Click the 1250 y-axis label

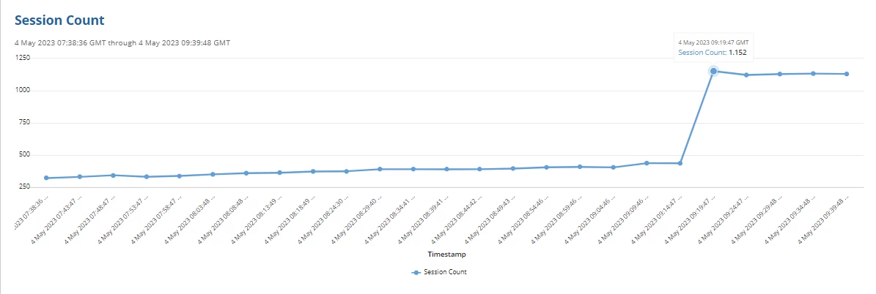pos(23,58)
